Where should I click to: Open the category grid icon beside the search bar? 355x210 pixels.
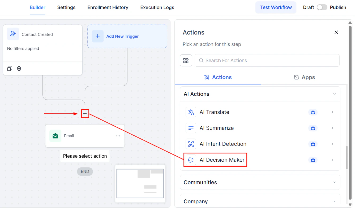[x=186, y=60]
